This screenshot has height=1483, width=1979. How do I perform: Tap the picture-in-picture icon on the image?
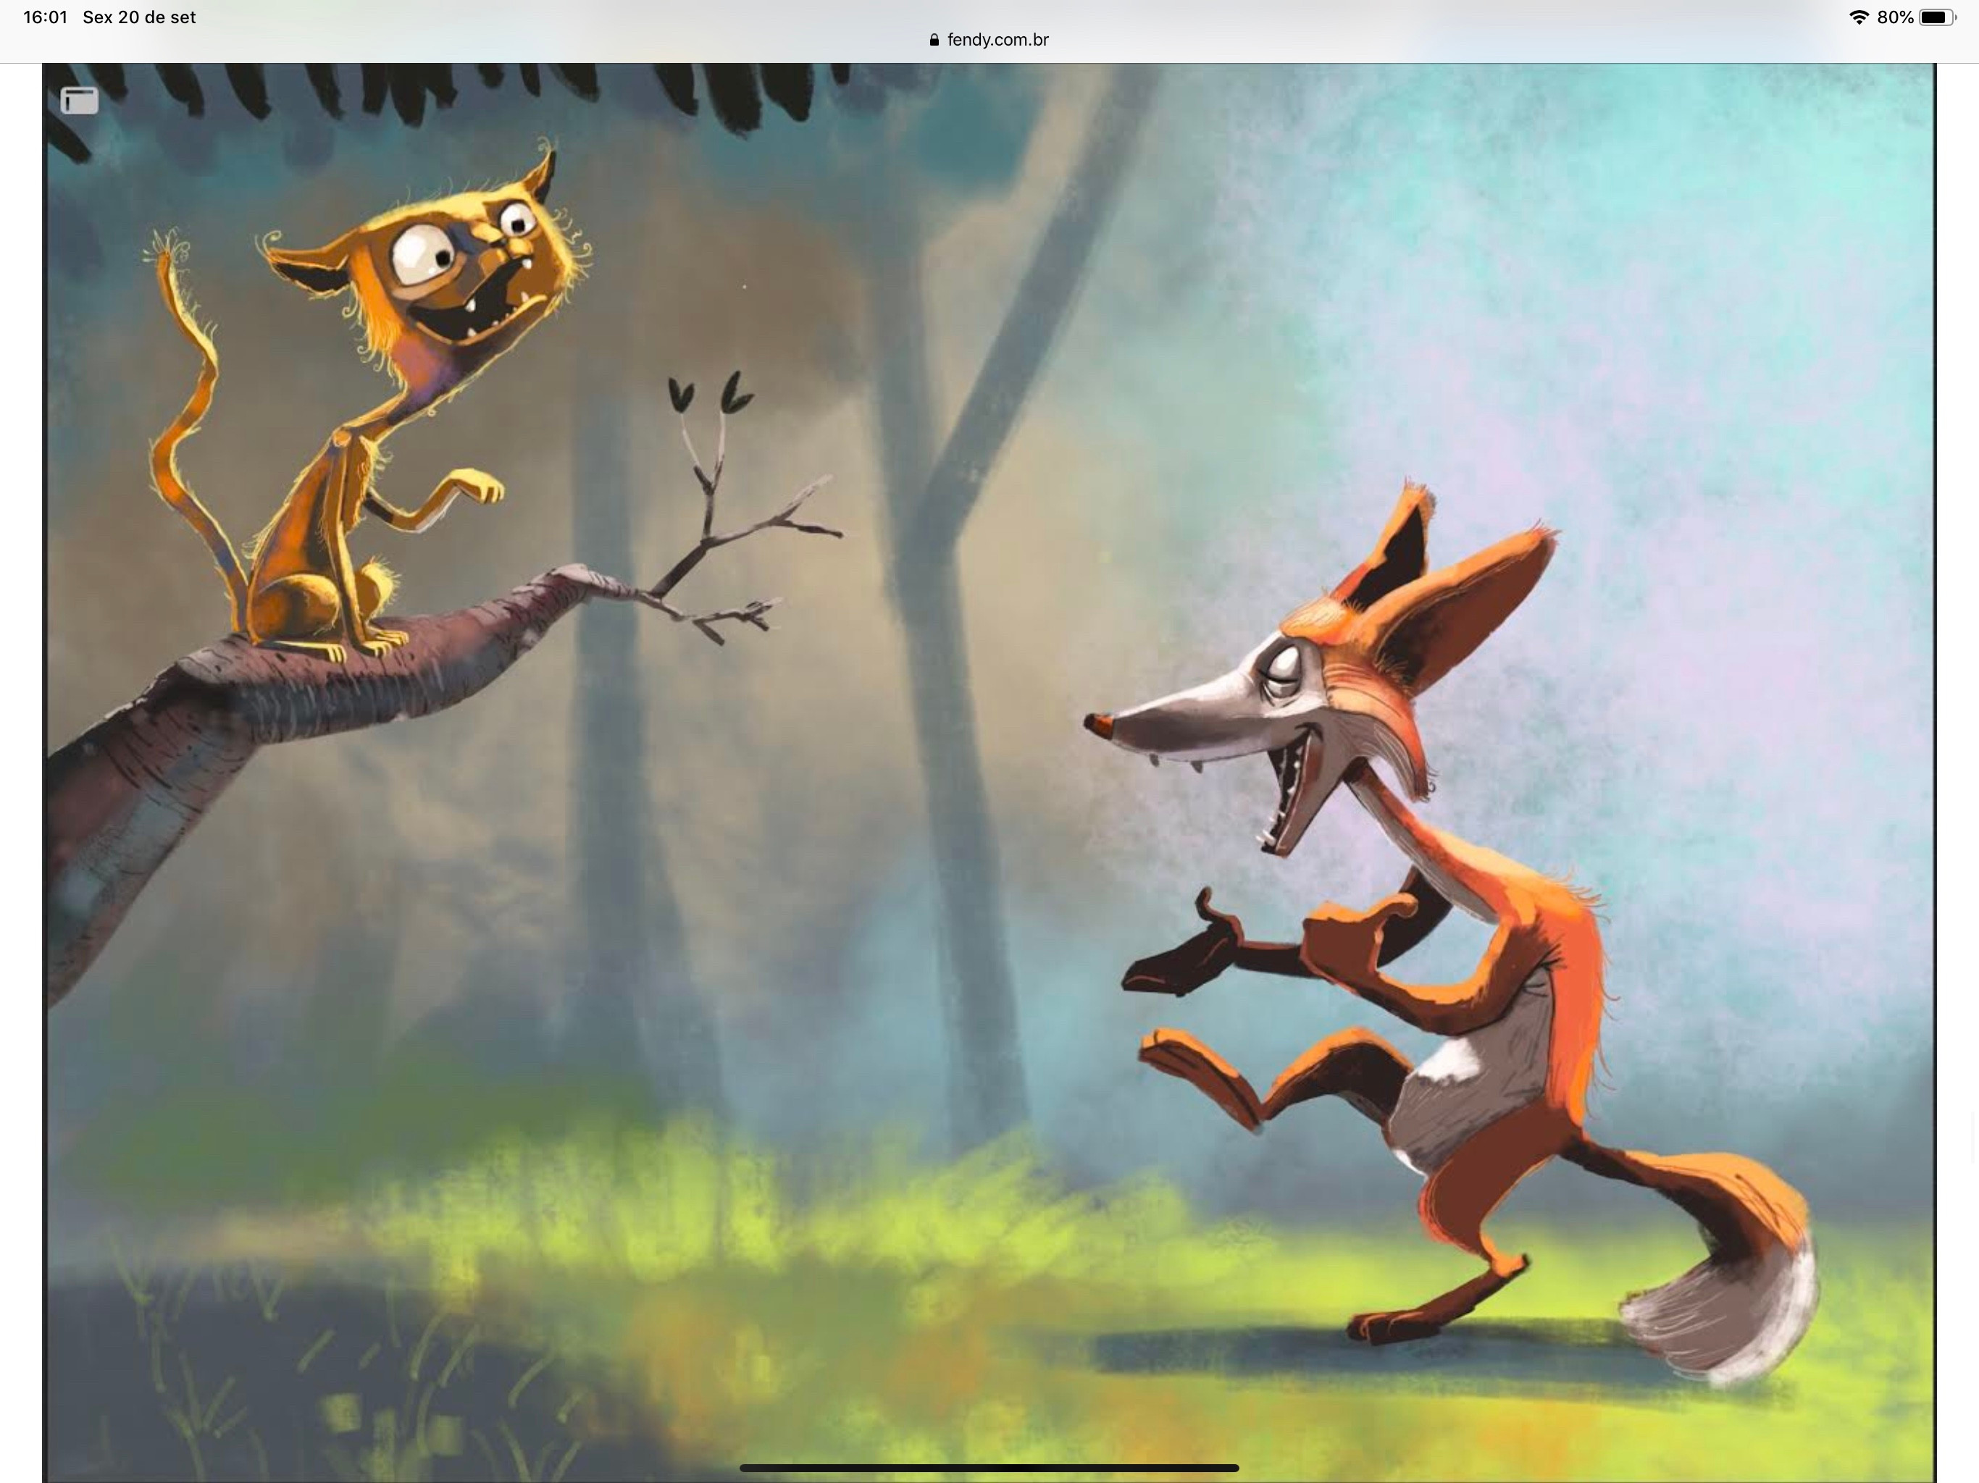pos(79,100)
